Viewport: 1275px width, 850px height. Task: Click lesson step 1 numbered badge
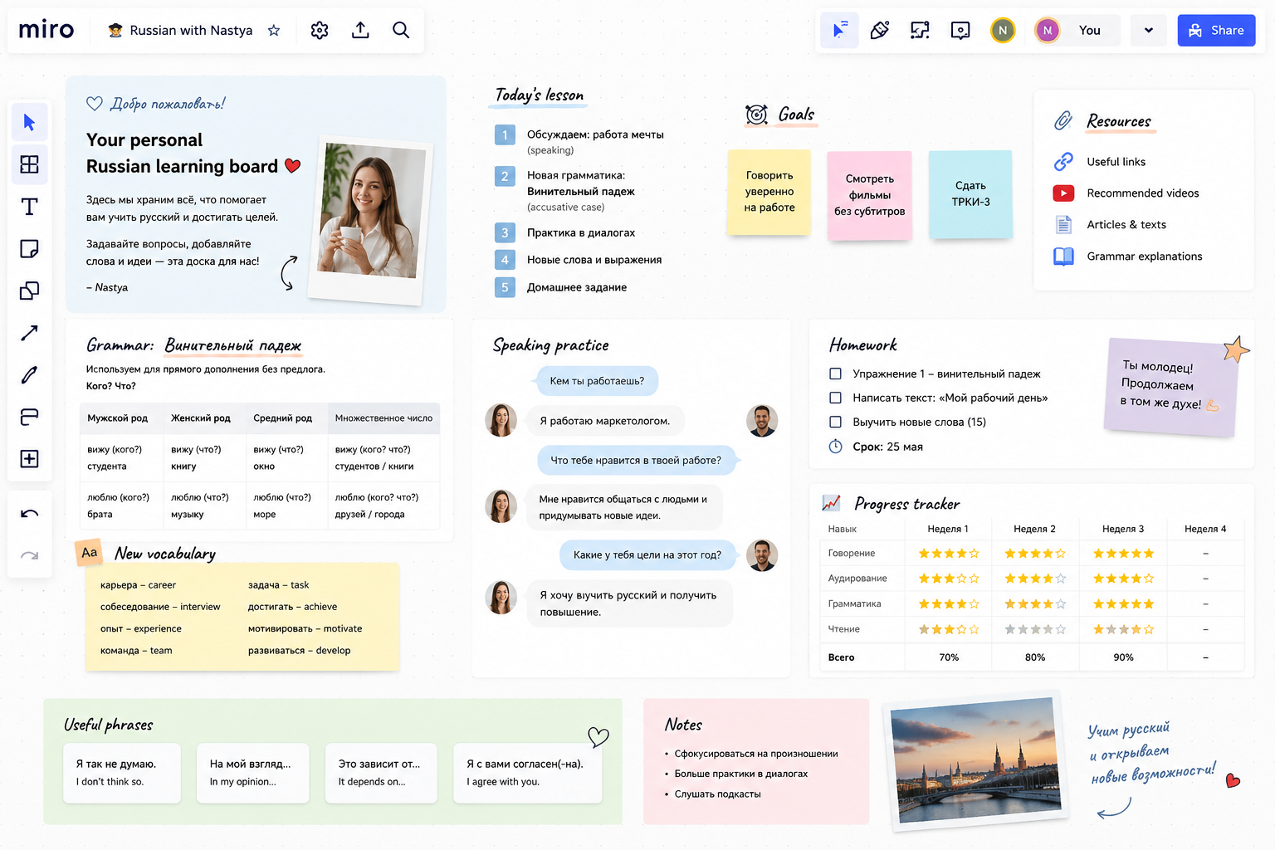pos(505,134)
